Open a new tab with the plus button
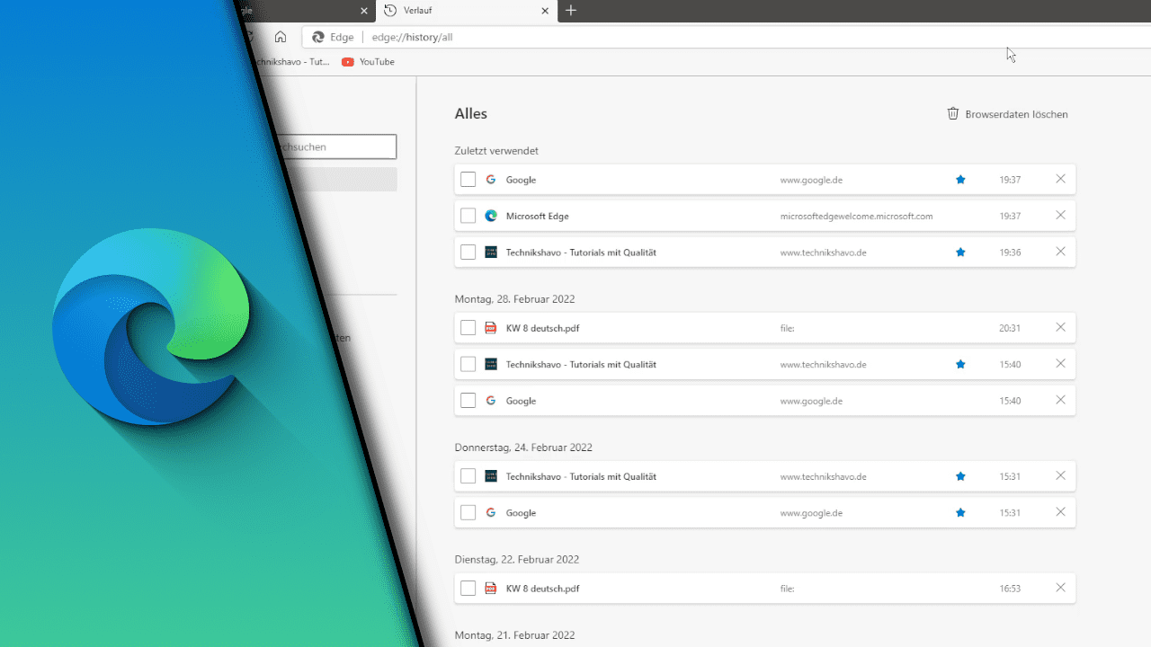Viewport: 1151px width, 647px height. point(572,11)
